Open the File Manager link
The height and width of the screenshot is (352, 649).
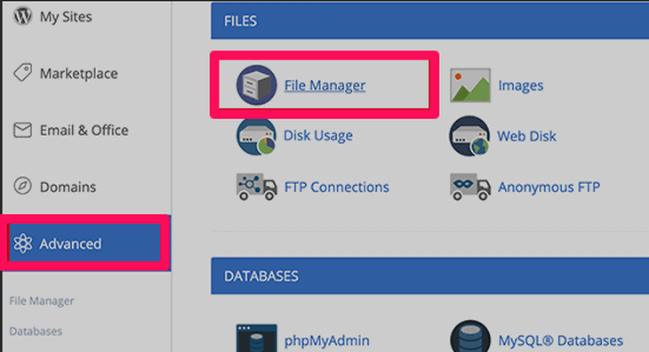pos(324,85)
